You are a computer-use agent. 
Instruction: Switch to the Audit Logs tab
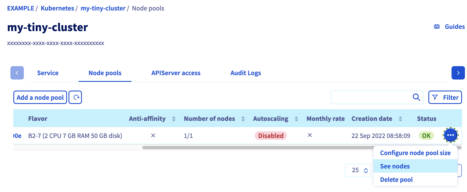246,73
